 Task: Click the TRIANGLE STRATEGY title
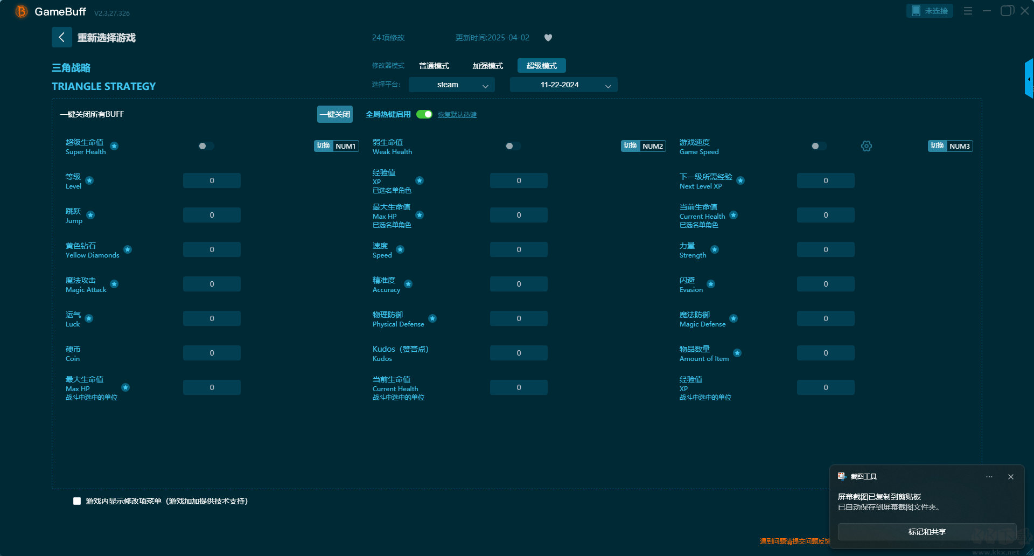[x=103, y=86]
